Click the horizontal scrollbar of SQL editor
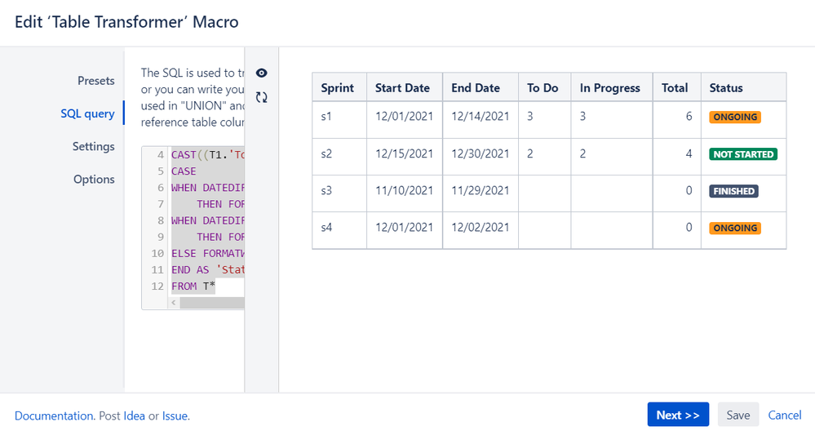Viewport: 815px width, 431px height. pyautogui.click(x=212, y=303)
